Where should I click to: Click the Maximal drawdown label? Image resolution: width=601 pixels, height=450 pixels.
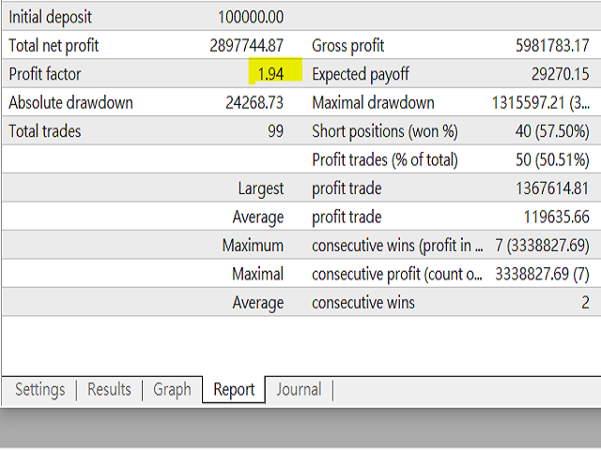(374, 102)
